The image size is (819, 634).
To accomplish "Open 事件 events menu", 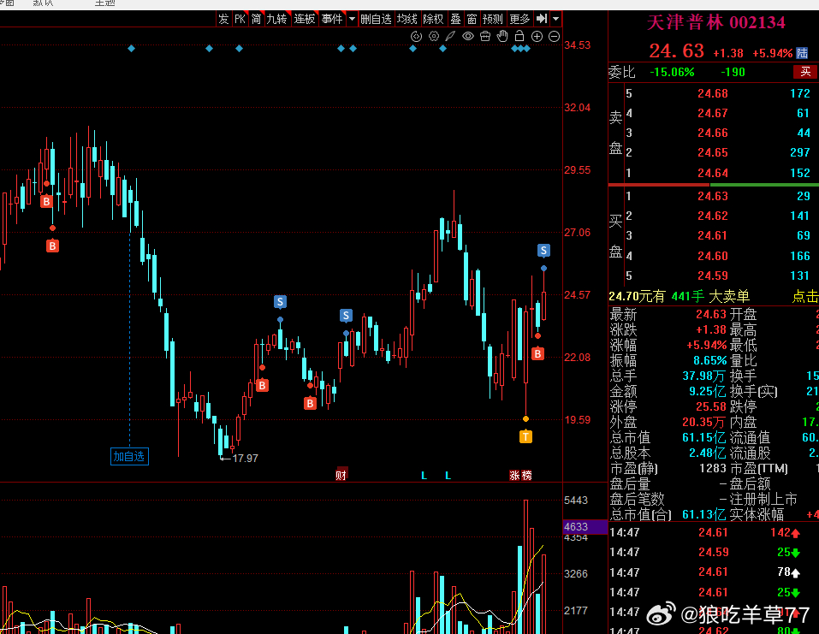I will 332,19.
